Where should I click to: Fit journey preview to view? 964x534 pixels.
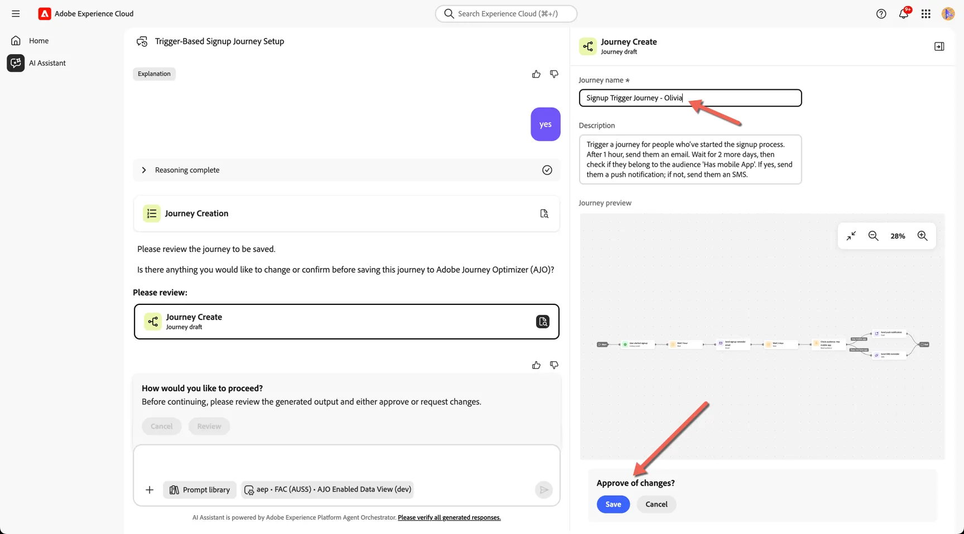(851, 236)
